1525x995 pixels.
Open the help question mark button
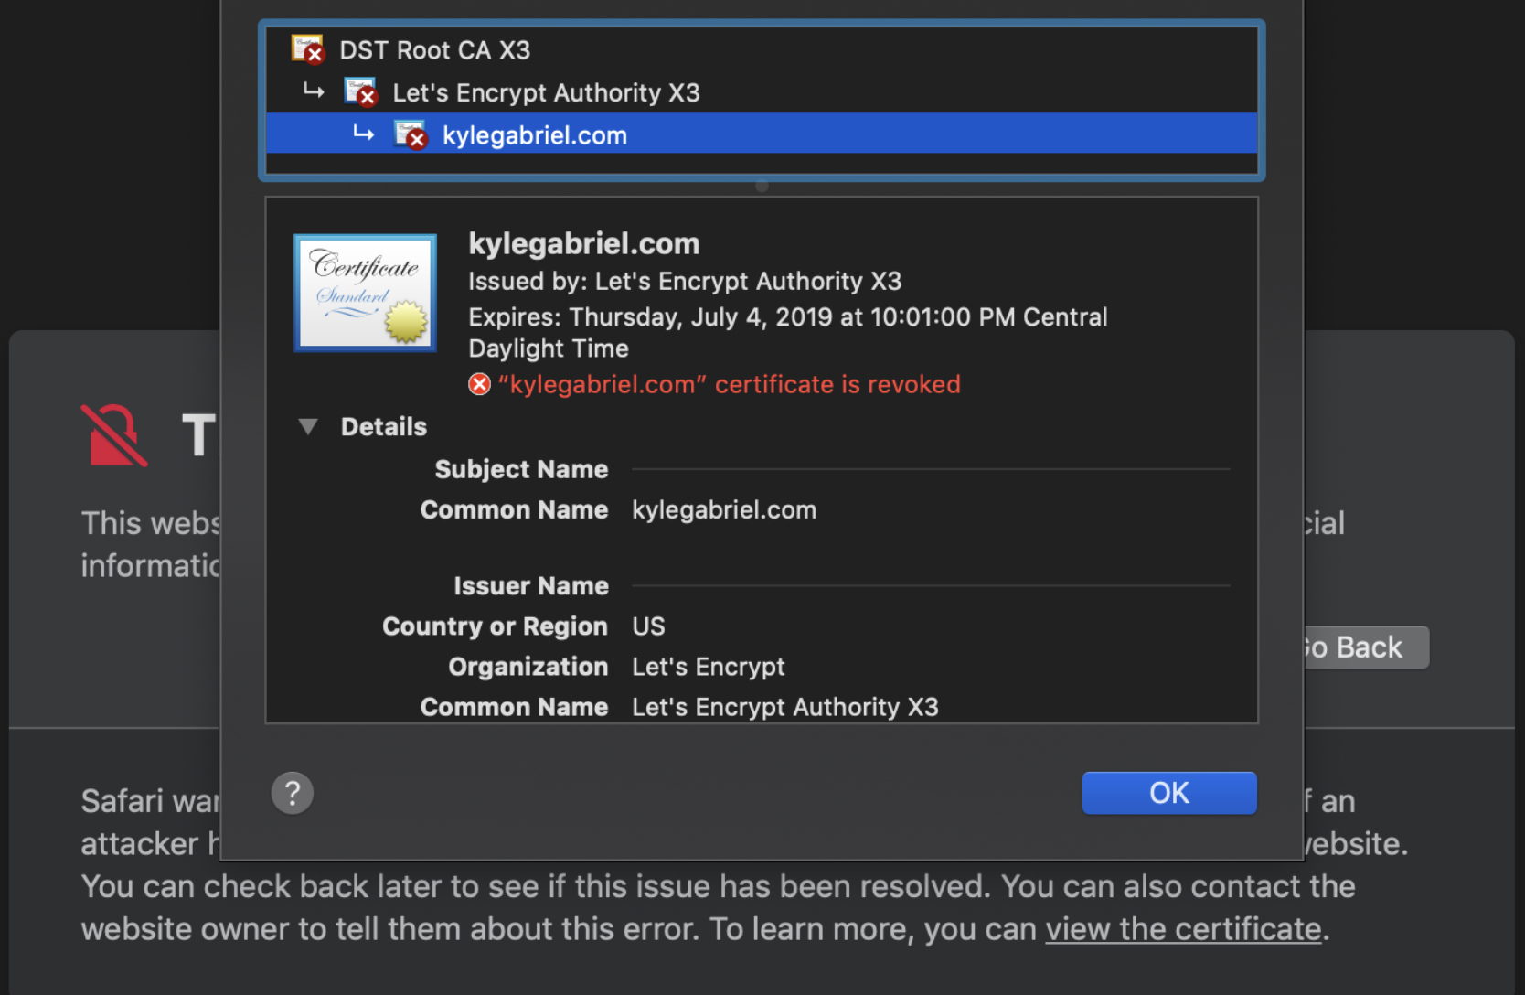coord(292,792)
